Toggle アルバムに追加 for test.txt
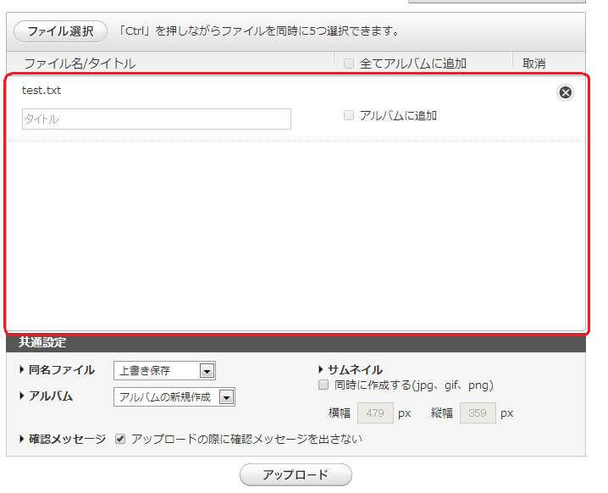Viewport: 608px width, 493px height. tap(349, 116)
